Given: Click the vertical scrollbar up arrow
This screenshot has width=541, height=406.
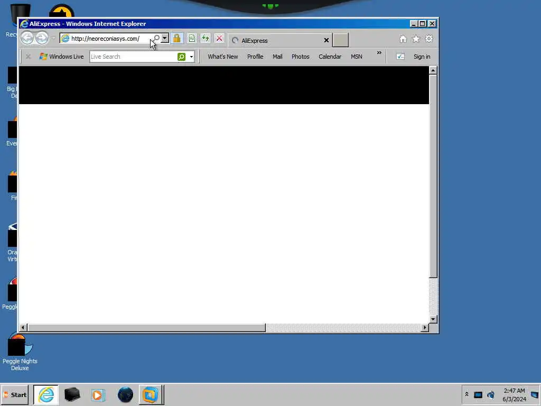Looking at the screenshot, I should point(433,70).
